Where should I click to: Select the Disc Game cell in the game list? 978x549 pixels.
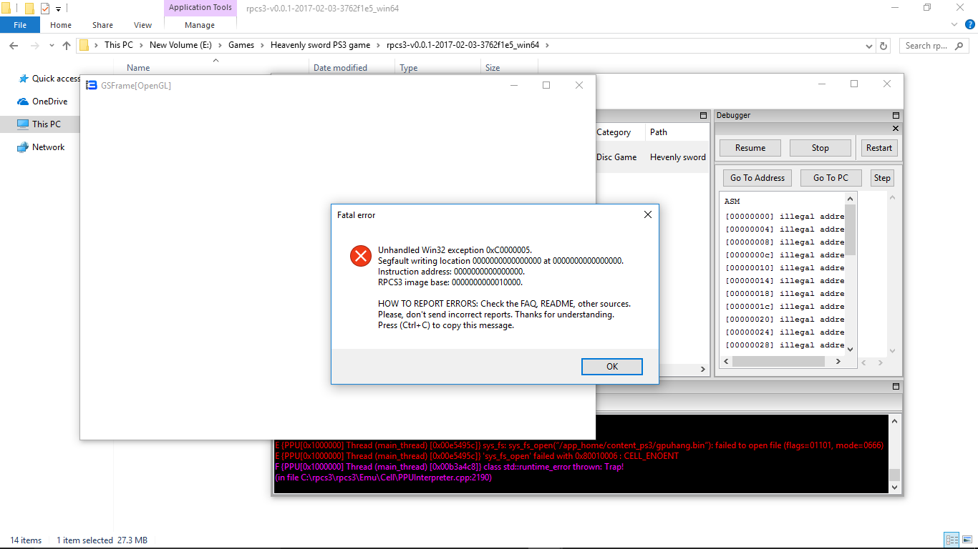coord(616,157)
